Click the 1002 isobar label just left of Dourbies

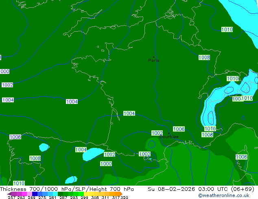click(157, 133)
